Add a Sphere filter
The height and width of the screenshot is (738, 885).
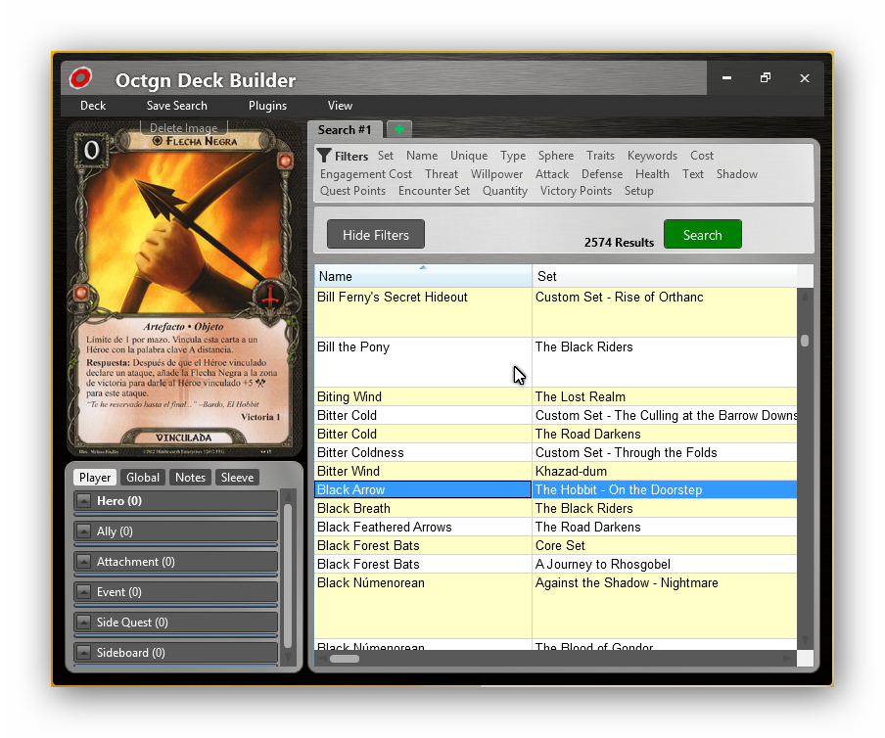556,156
